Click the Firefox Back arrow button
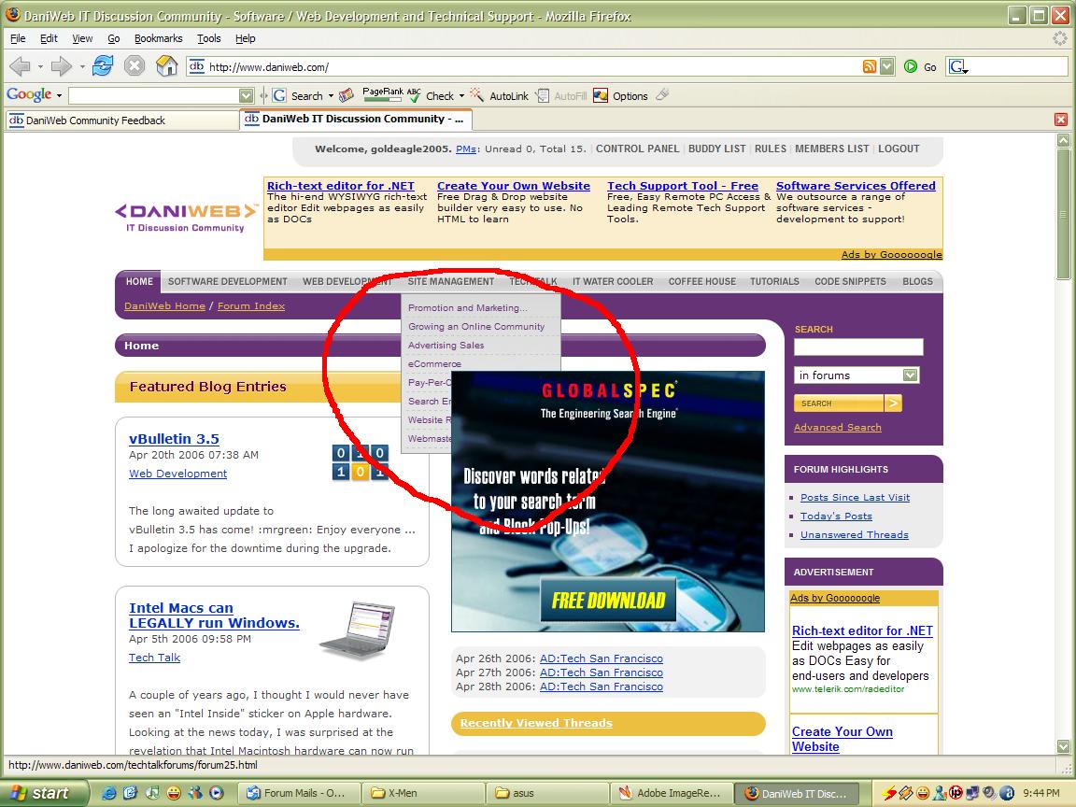Image resolution: width=1076 pixels, height=807 pixels. pyautogui.click(x=20, y=66)
